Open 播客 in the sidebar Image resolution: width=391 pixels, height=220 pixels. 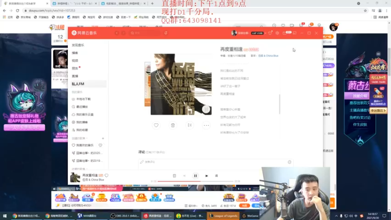pyautogui.click(x=75, y=53)
